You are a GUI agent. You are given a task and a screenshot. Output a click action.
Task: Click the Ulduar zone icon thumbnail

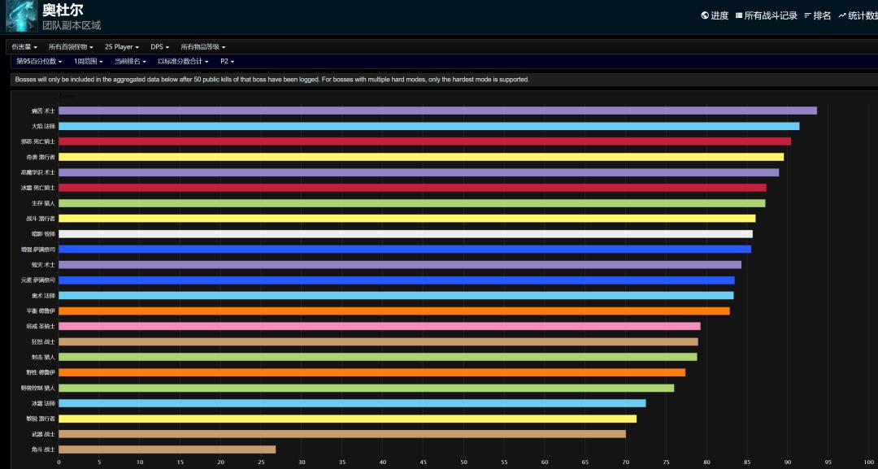[x=22, y=15]
